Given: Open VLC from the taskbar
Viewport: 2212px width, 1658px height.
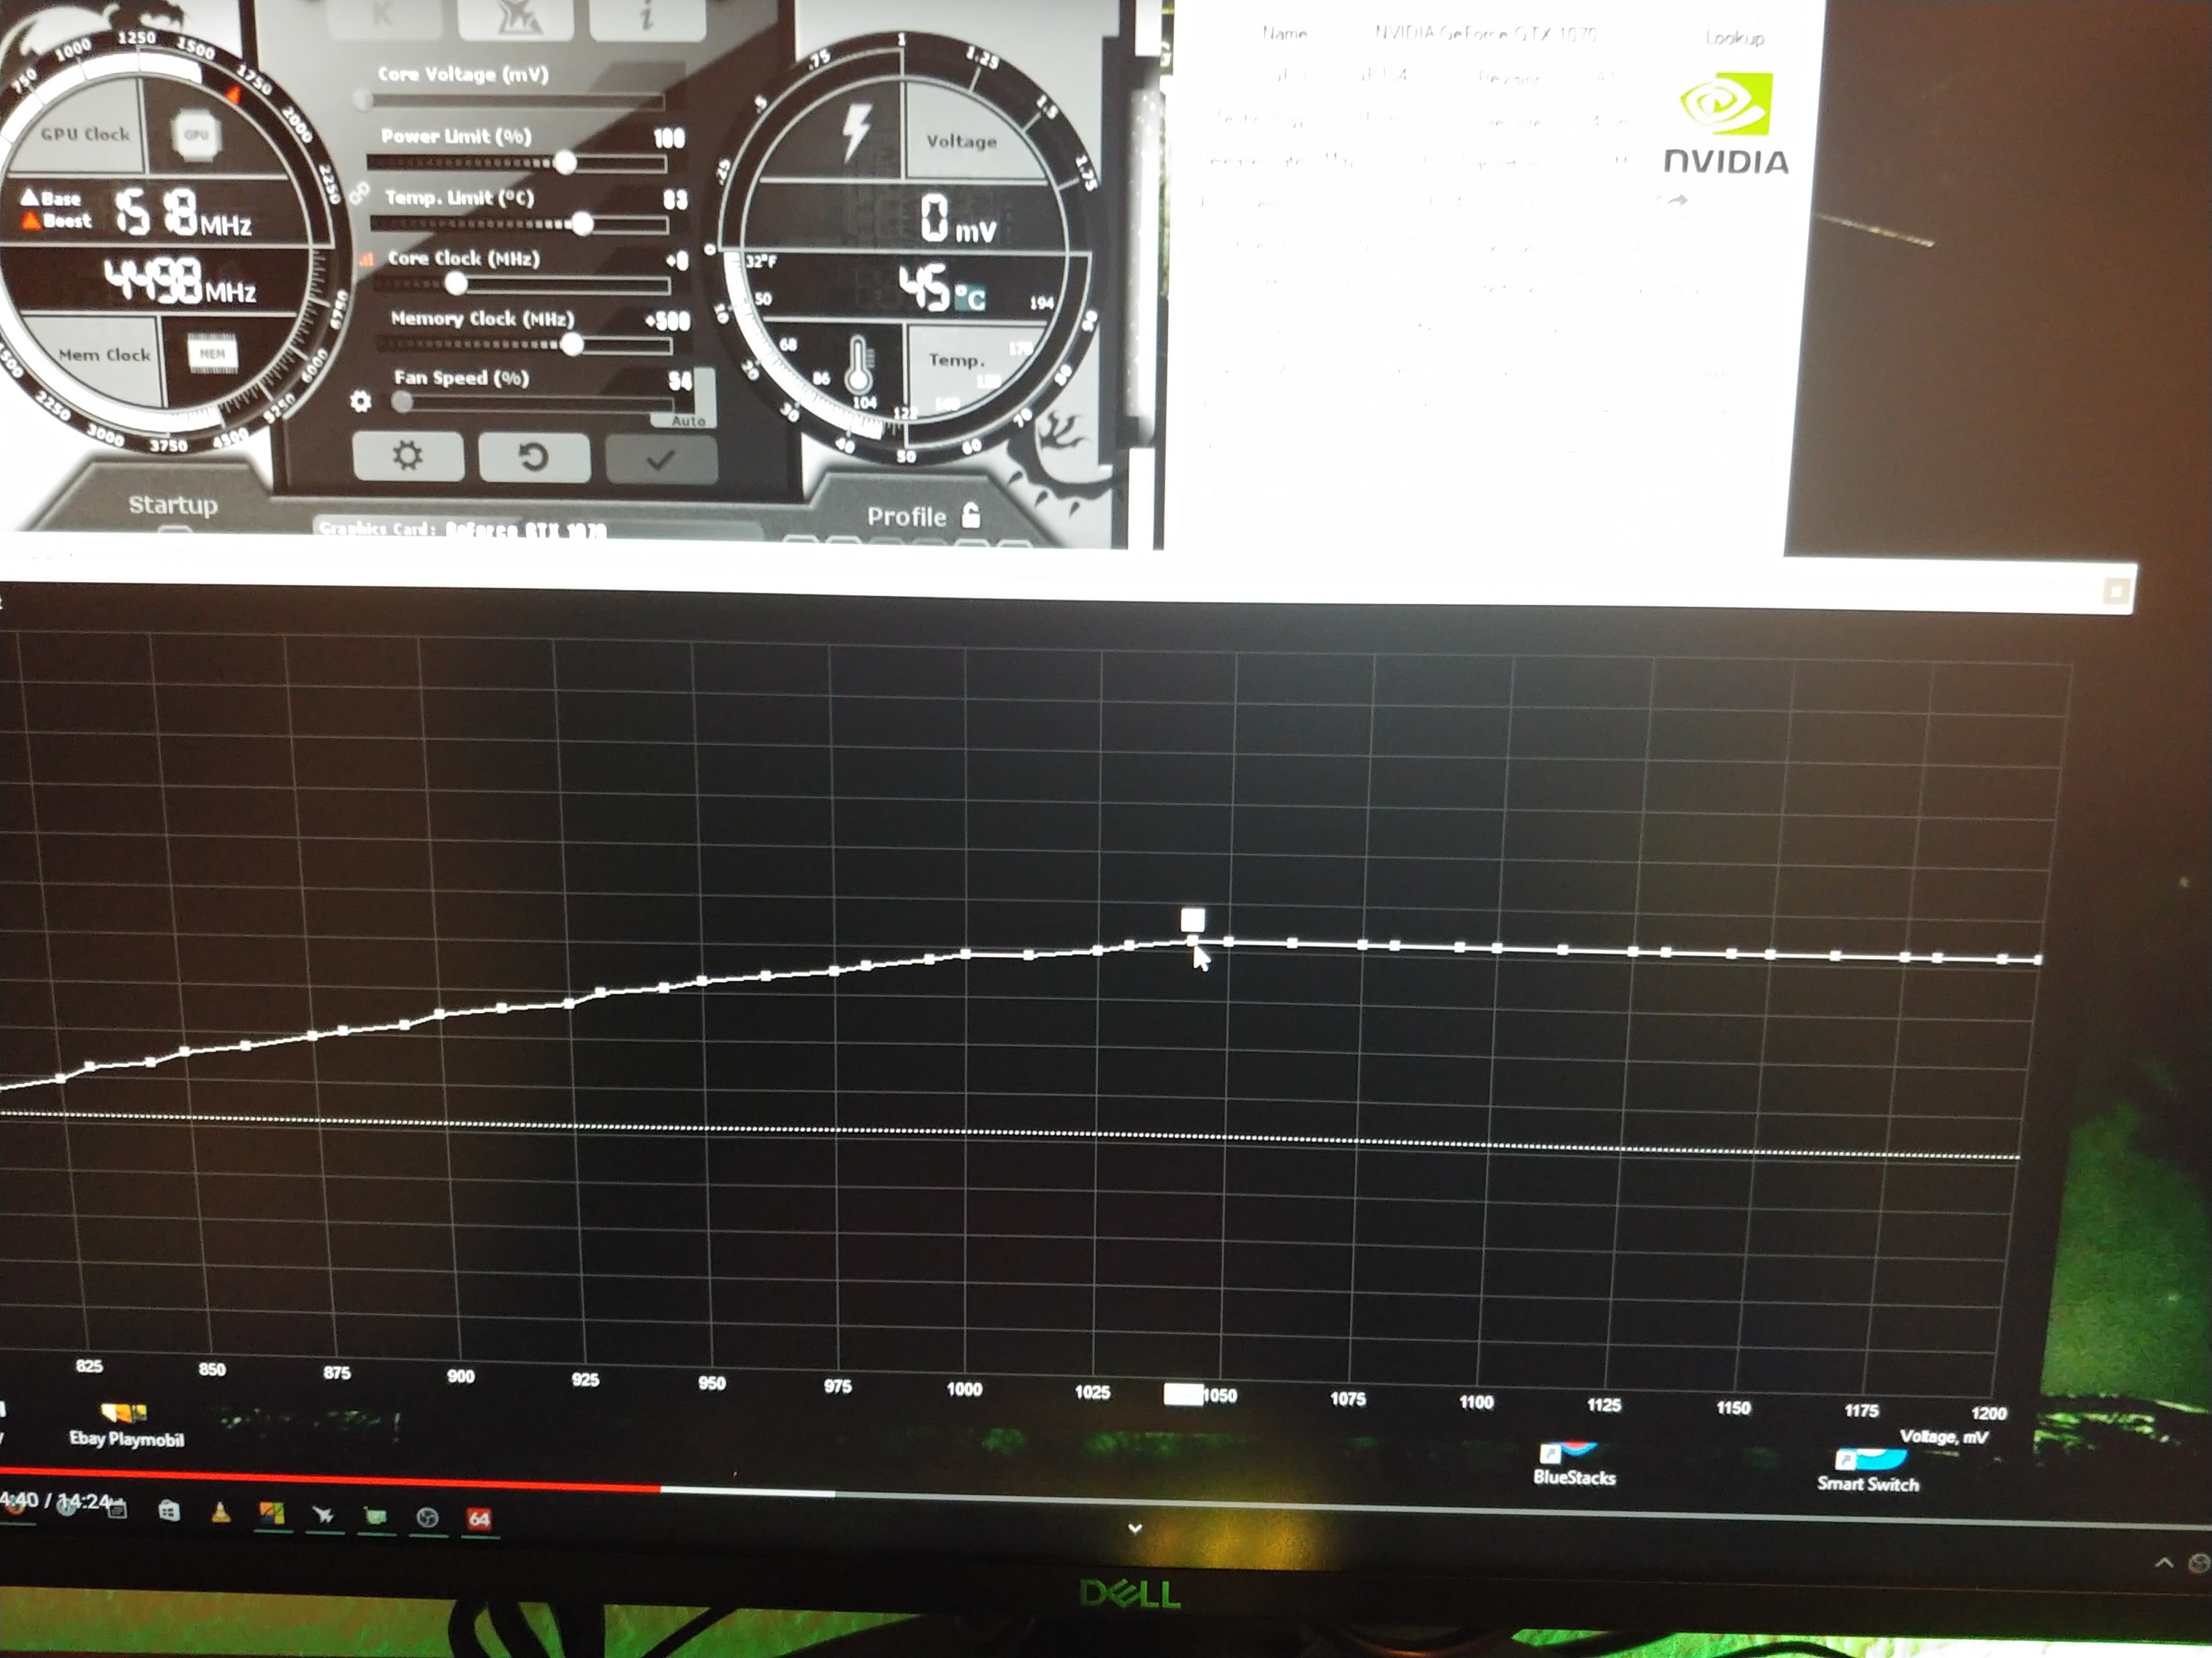Looking at the screenshot, I should click(x=221, y=1513).
